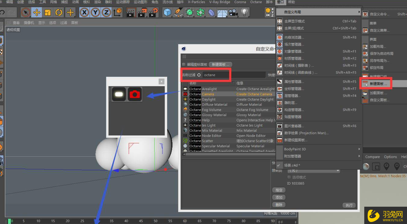Select Octane Glossy Material in the list
The image size is (407, 224).
tap(229, 115)
